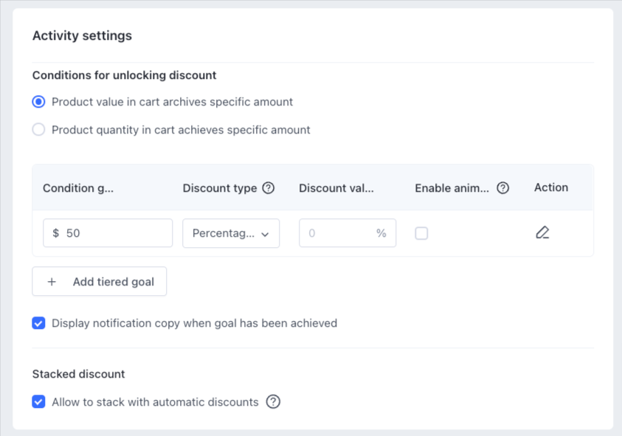Click help icon next to stack automatic discounts

[x=273, y=402]
